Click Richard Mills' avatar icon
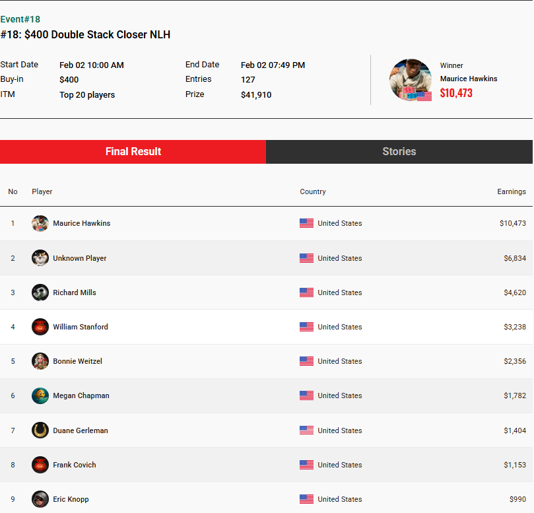Screen dimensions: 534x513 (x=40, y=292)
